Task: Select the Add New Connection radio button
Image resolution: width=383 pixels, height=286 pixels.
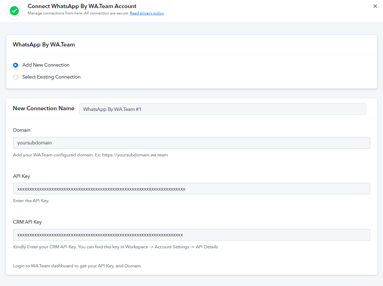Action: pos(16,65)
